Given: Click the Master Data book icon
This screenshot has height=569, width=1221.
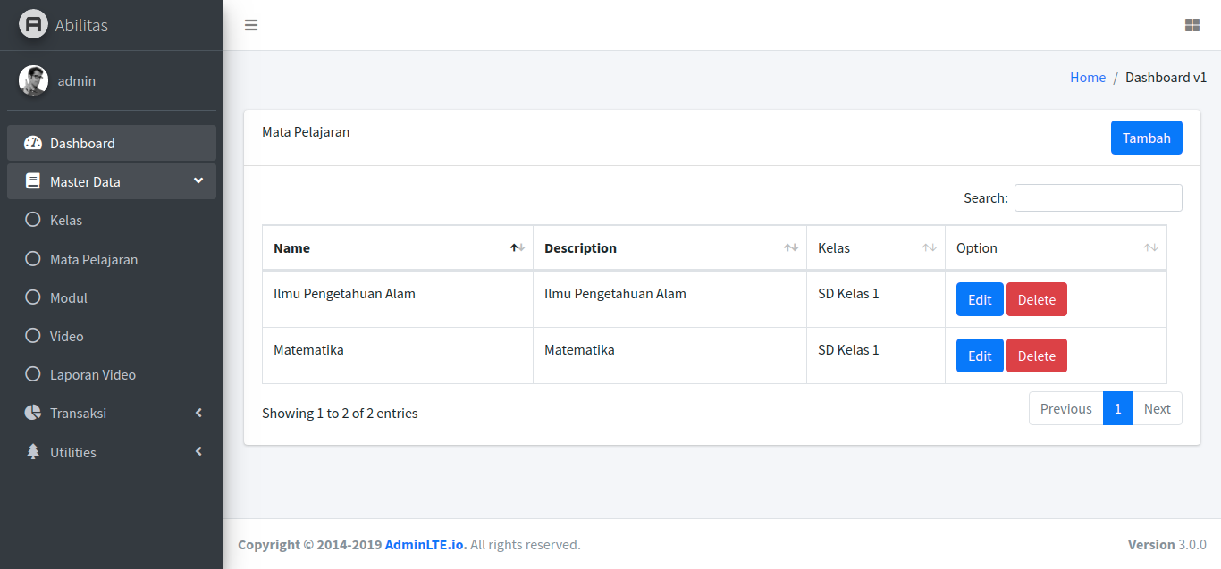Looking at the screenshot, I should (33, 181).
